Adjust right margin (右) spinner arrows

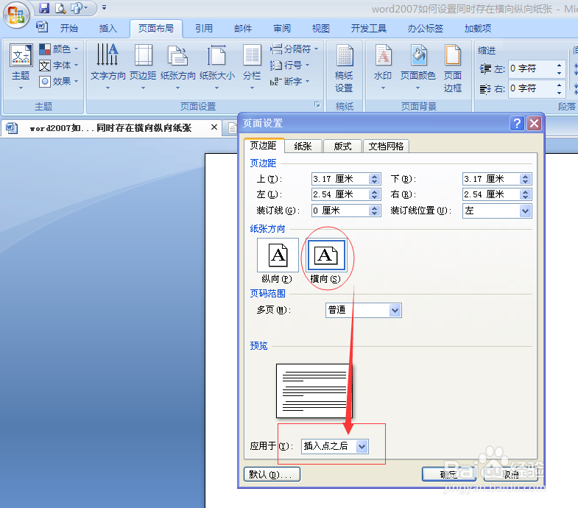coord(525,194)
